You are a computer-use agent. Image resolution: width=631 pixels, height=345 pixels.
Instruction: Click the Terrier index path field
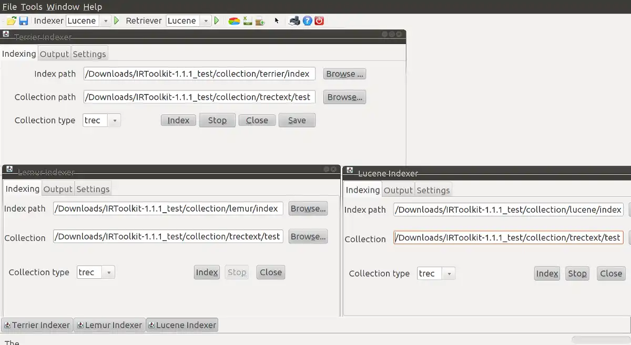[199, 74]
